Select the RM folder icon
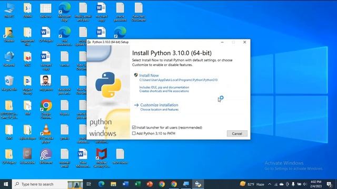 pos(27,108)
